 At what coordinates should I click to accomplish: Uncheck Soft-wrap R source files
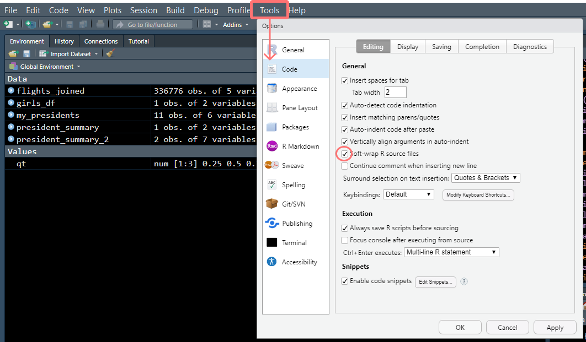(x=344, y=154)
